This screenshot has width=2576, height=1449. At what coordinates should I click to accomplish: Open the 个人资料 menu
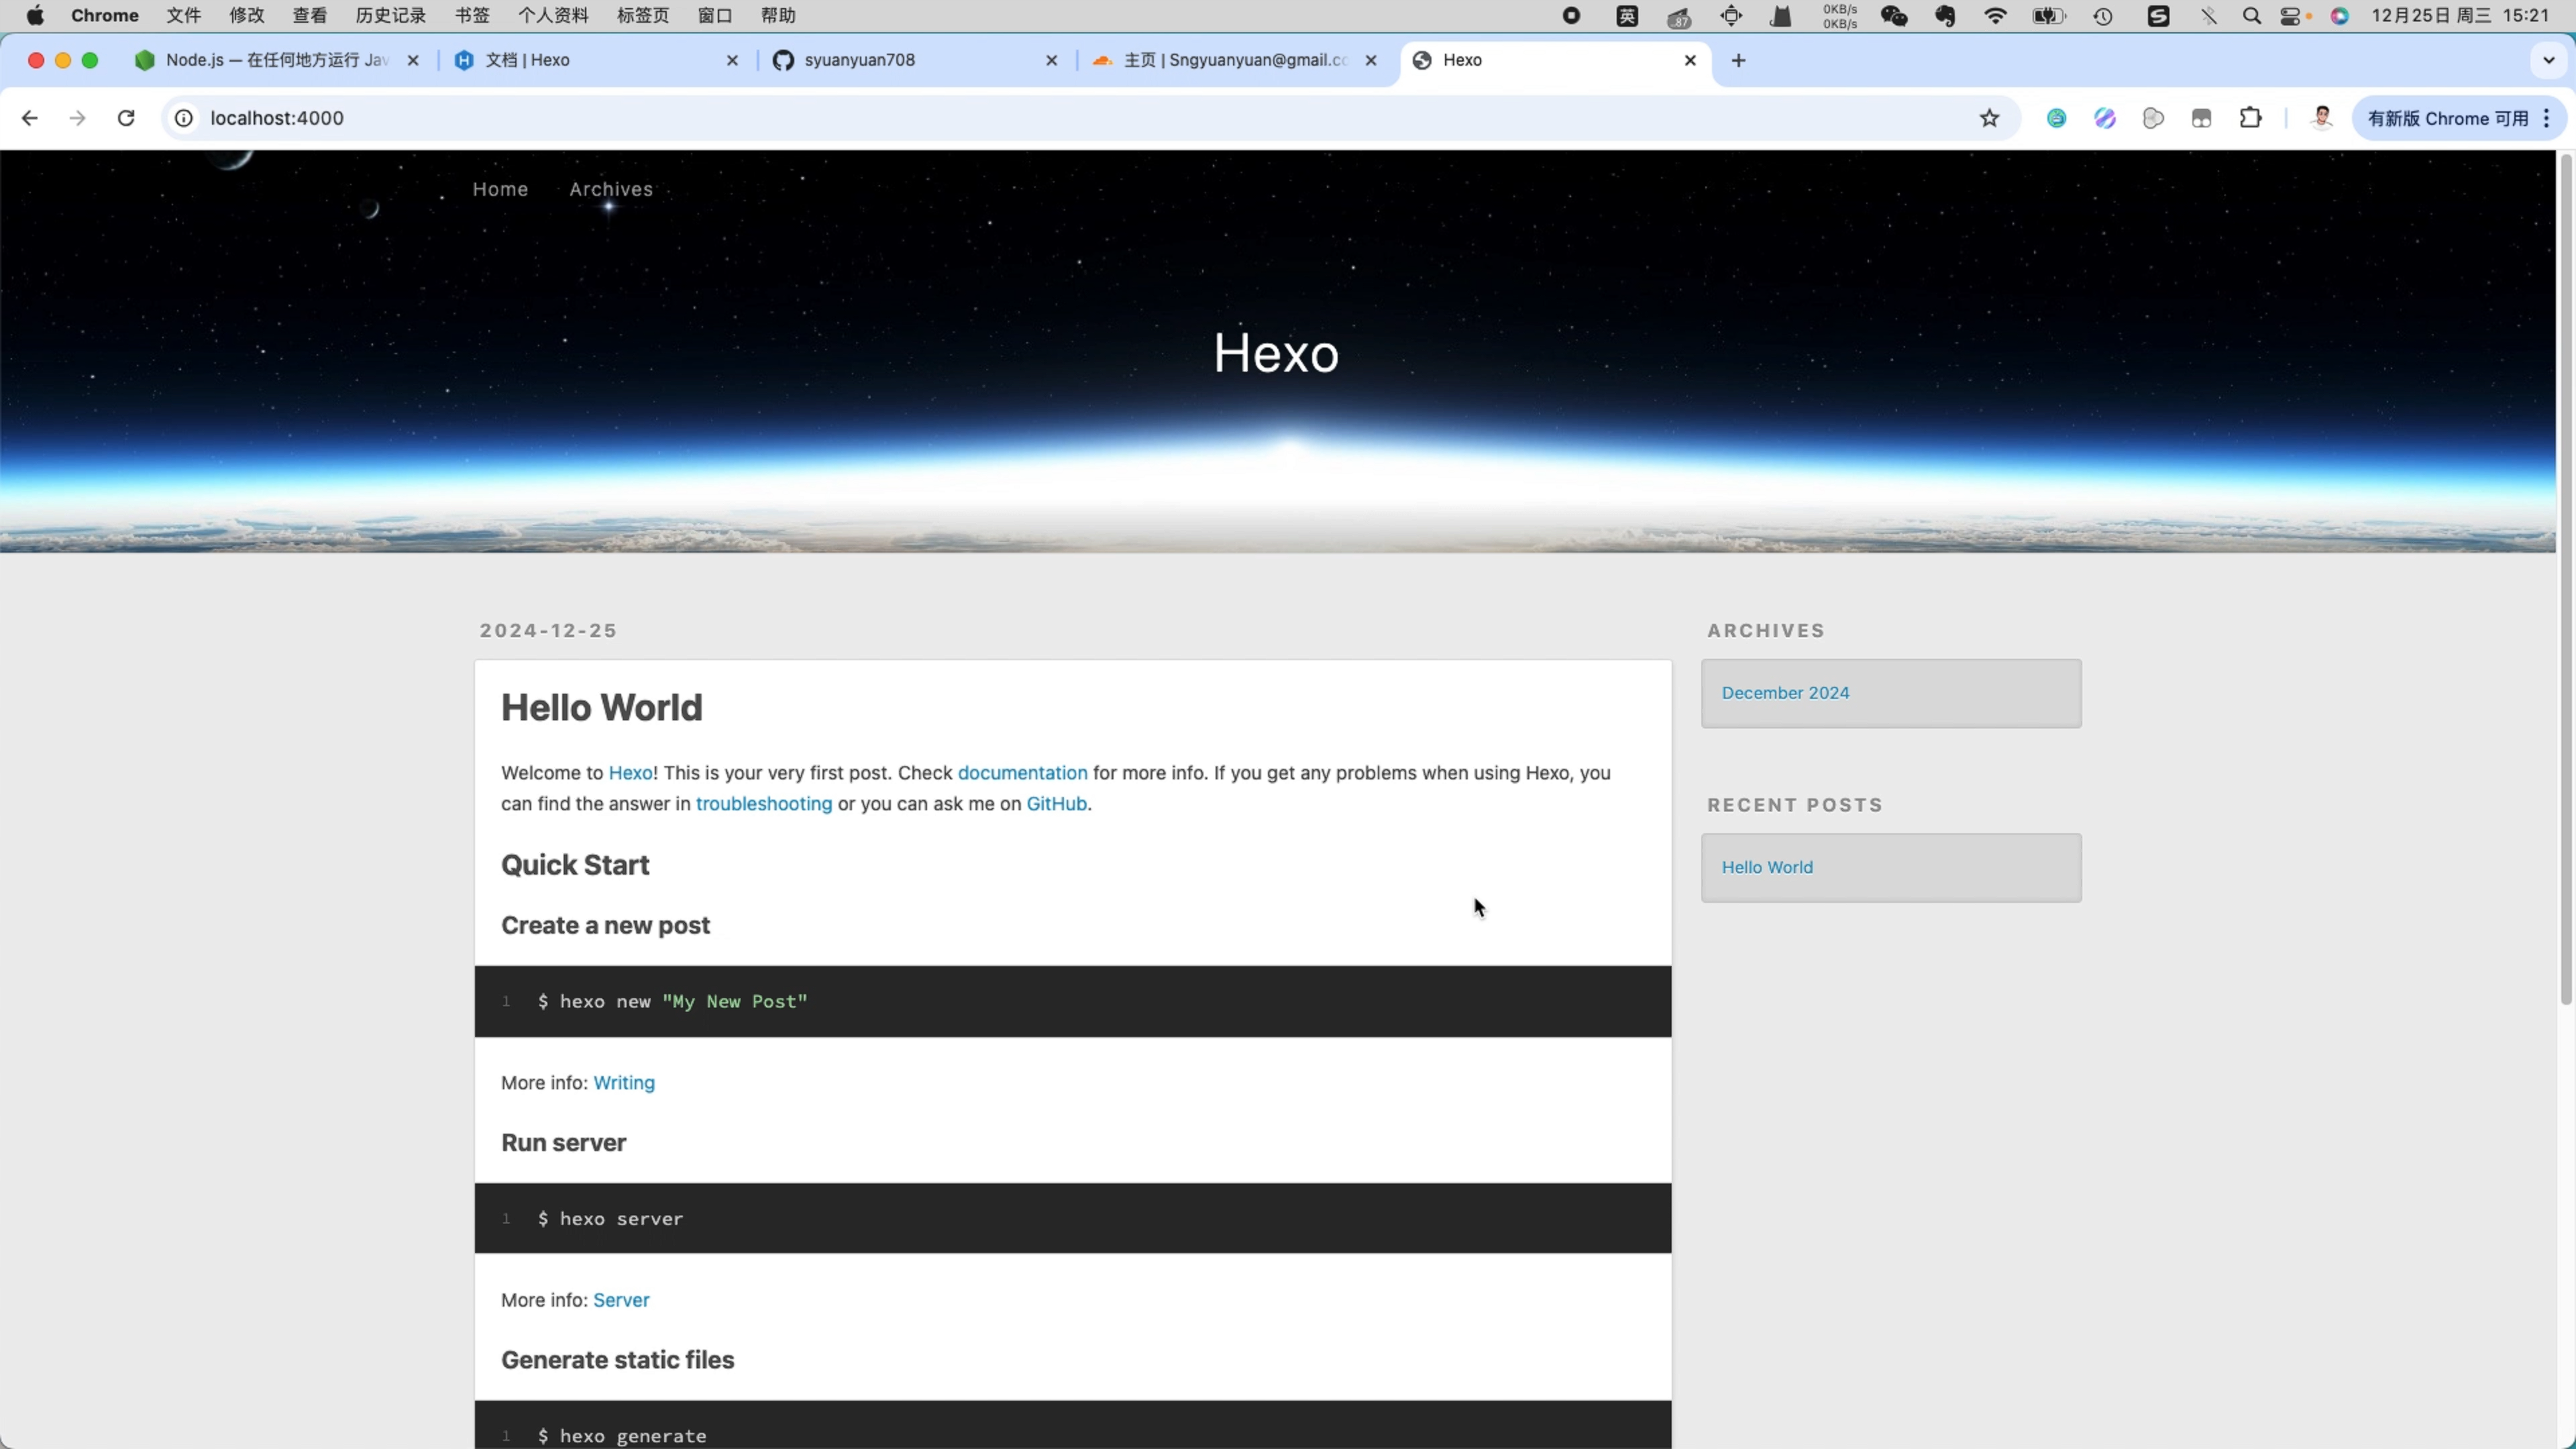[553, 15]
